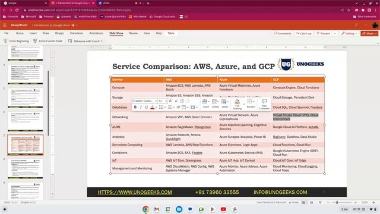Screen dimensions: 380x214
Task: Toggle Bold in the floating toolbar
Action: [x=135, y=107]
